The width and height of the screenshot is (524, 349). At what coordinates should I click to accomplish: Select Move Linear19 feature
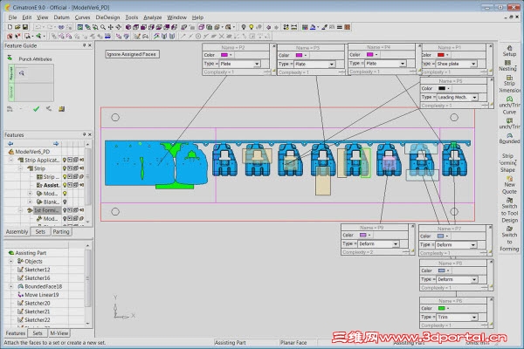tap(41, 295)
